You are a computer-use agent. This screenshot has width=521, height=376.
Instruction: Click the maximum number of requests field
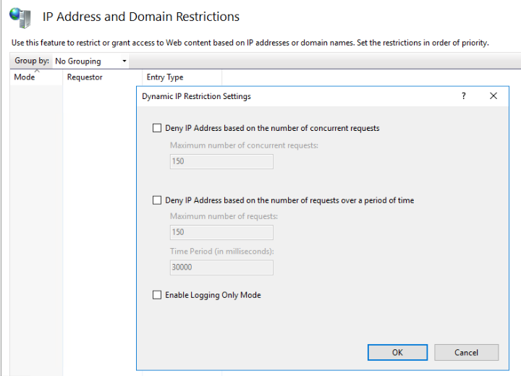pos(221,232)
